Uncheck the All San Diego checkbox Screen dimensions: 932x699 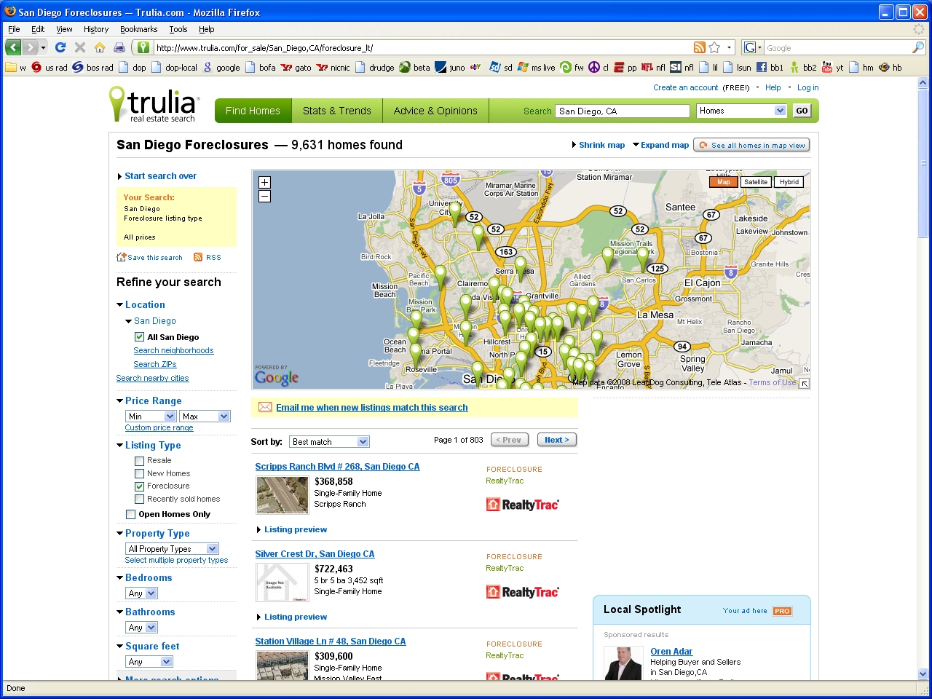[139, 337]
